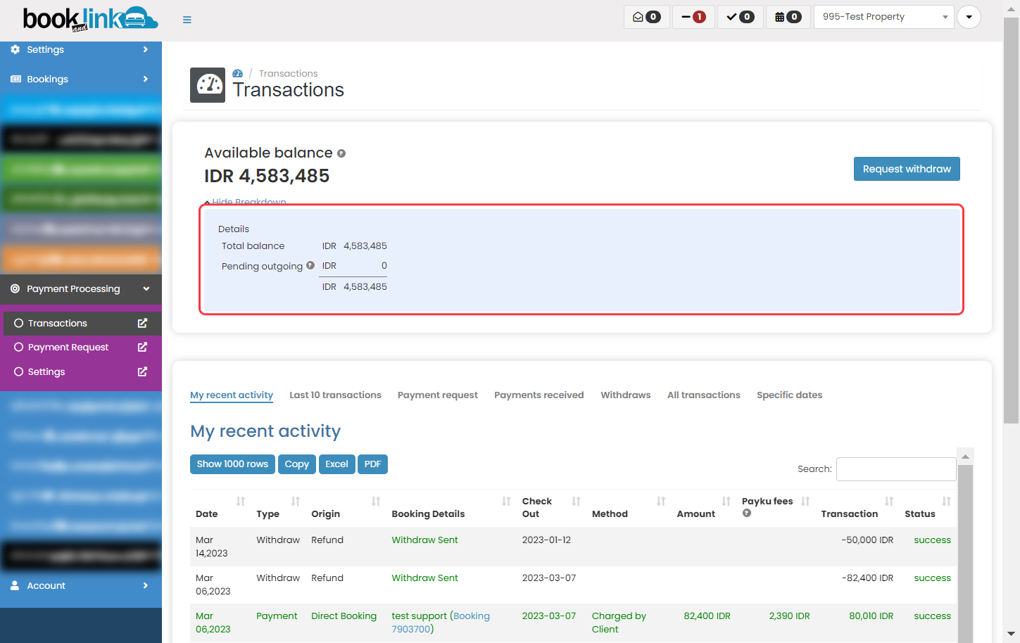Open the envelope messages counter icon
The height and width of the screenshot is (643, 1020).
click(x=647, y=17)
